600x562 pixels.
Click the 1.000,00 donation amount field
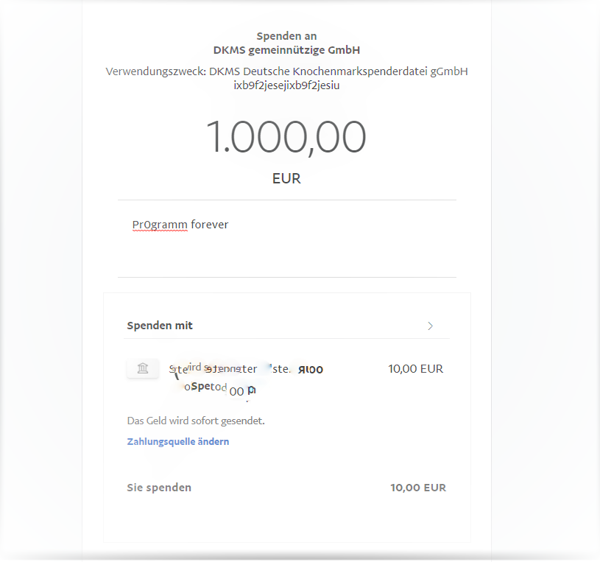(x=286, y=137)
